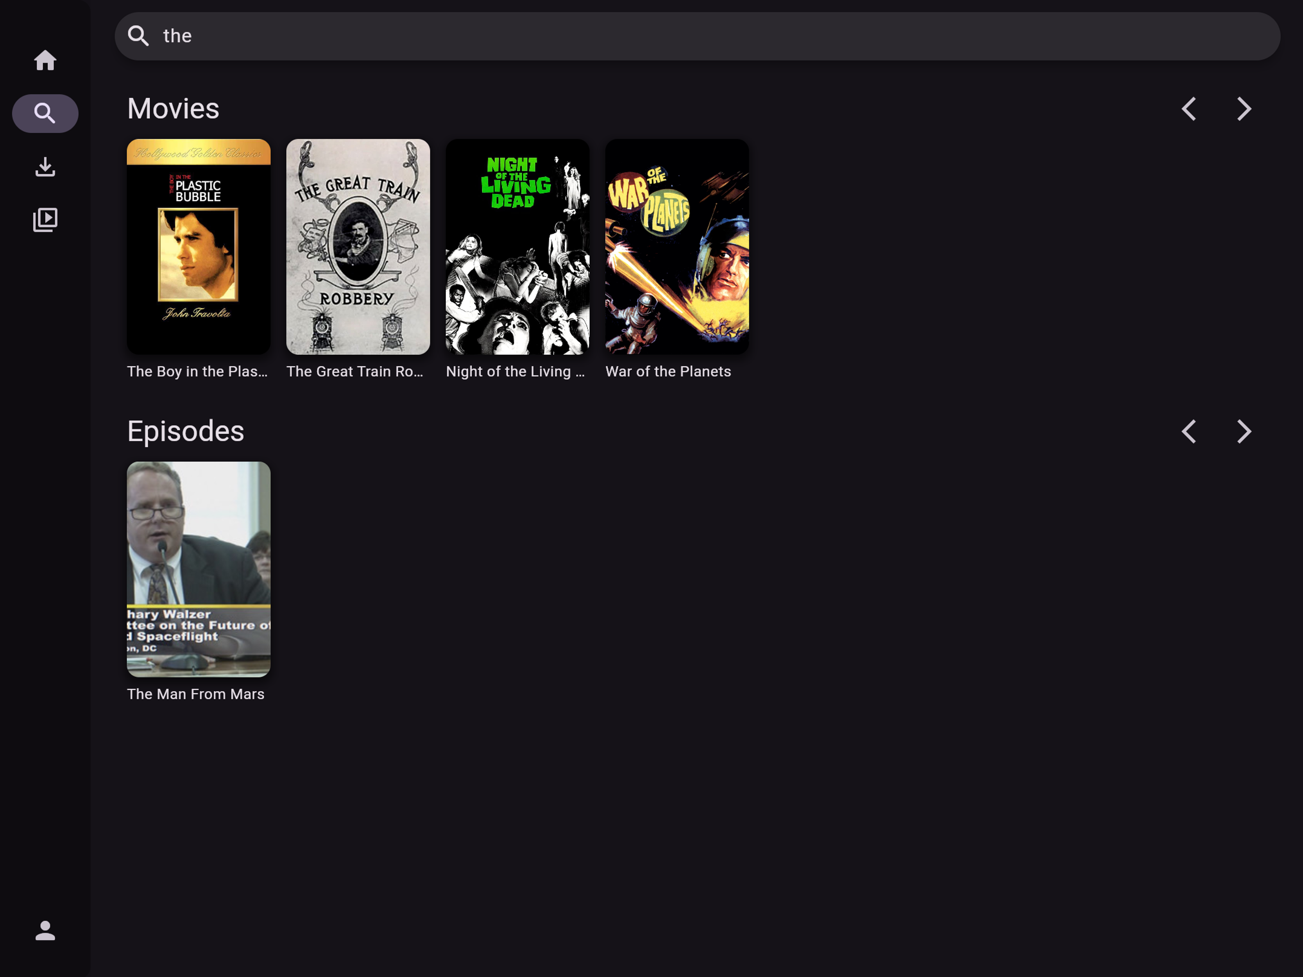1303x977 pixels.
Task: Open The Great Train Robbery poster
Action: click(358, 246)
